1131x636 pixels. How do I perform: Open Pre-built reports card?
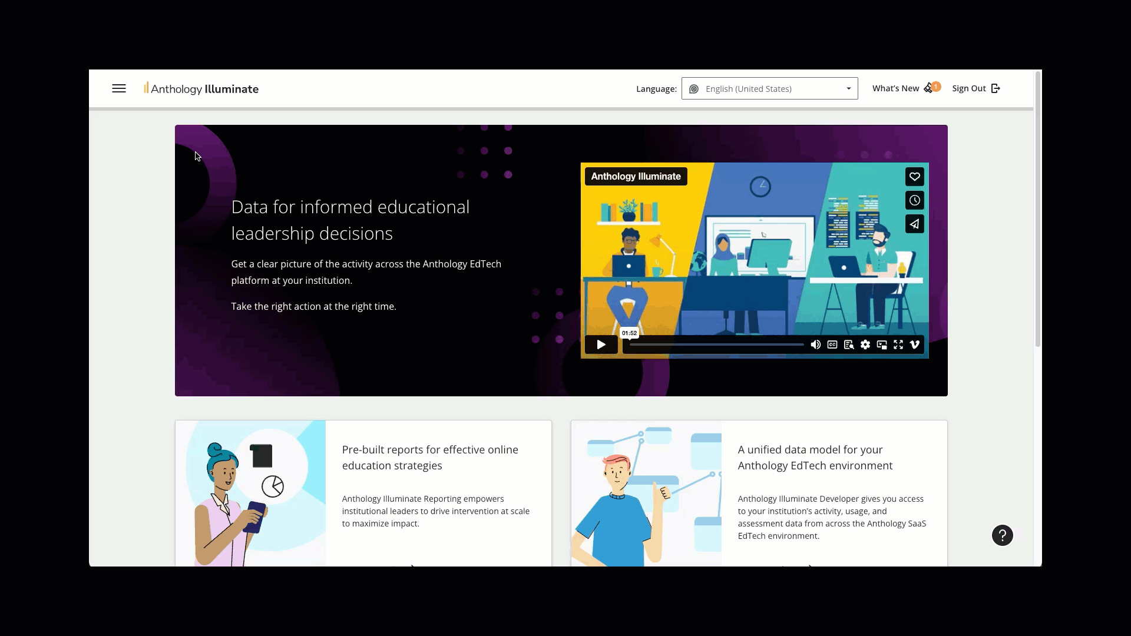[x=429, y=458]
